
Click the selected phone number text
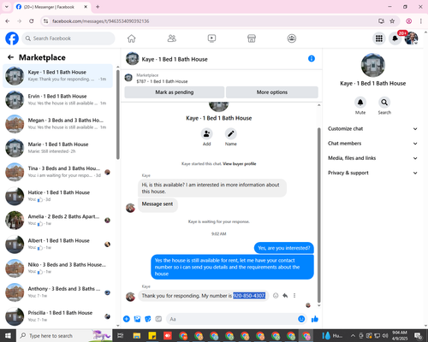pyautogui.click(x=249, y=296)
